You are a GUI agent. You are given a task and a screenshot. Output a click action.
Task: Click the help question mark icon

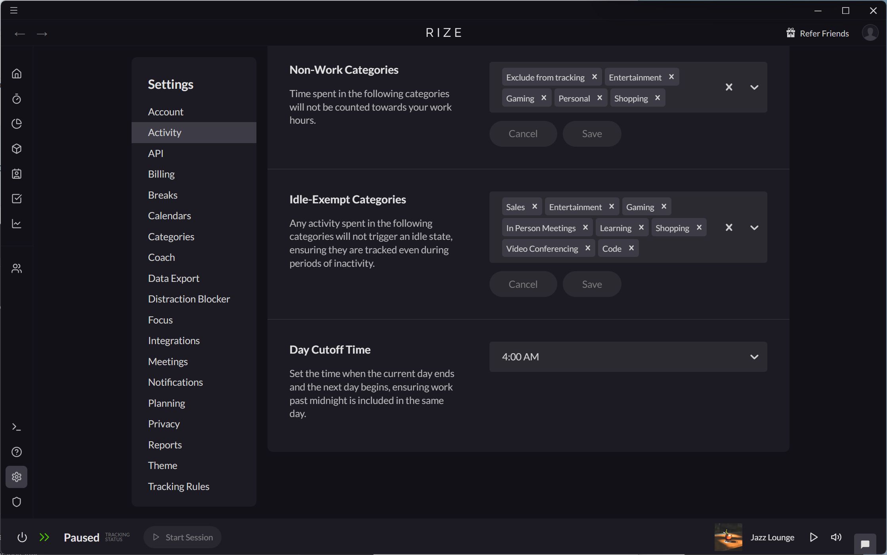pos(17,452)
